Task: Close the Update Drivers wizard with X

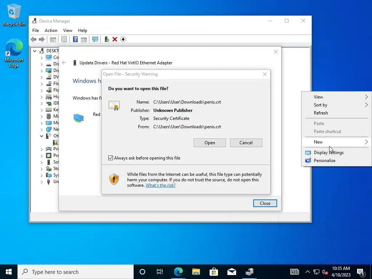Action: coord(275,52)
